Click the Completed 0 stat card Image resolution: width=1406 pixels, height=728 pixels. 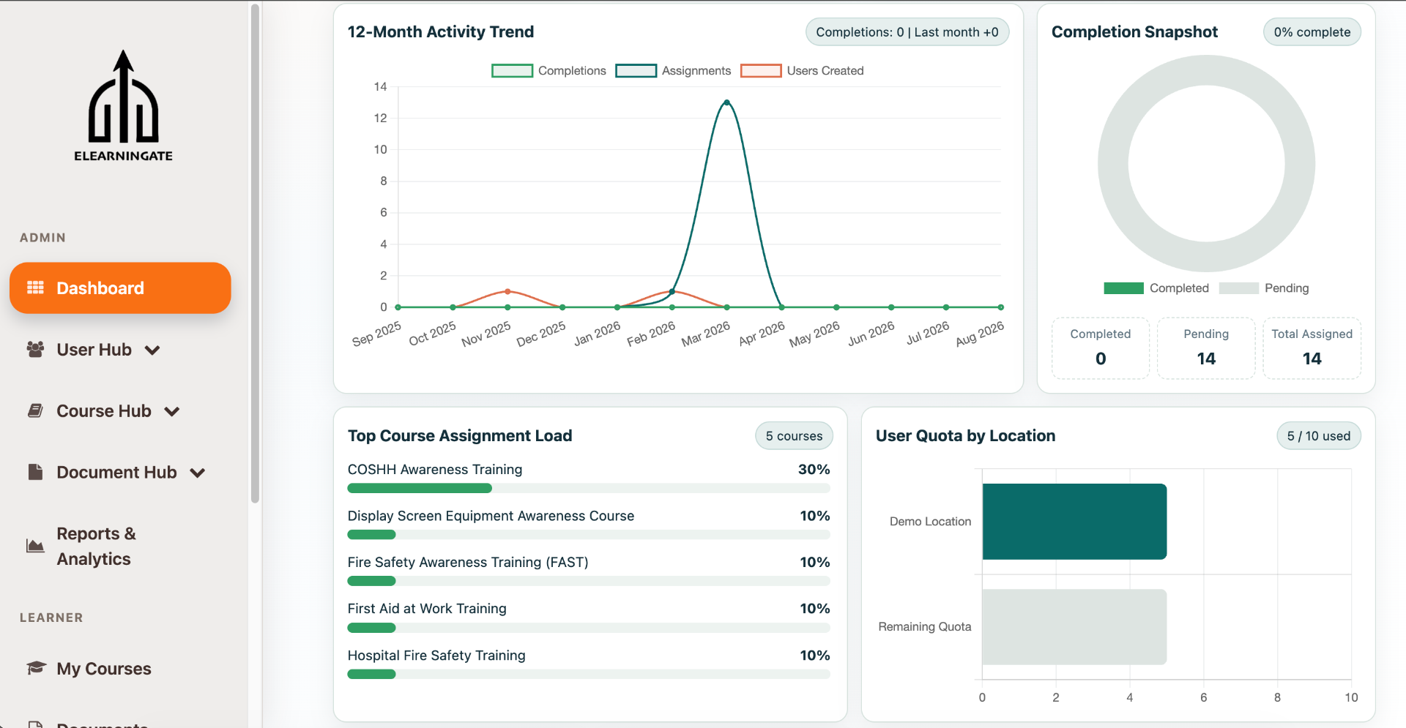[x=1100, y=348]
